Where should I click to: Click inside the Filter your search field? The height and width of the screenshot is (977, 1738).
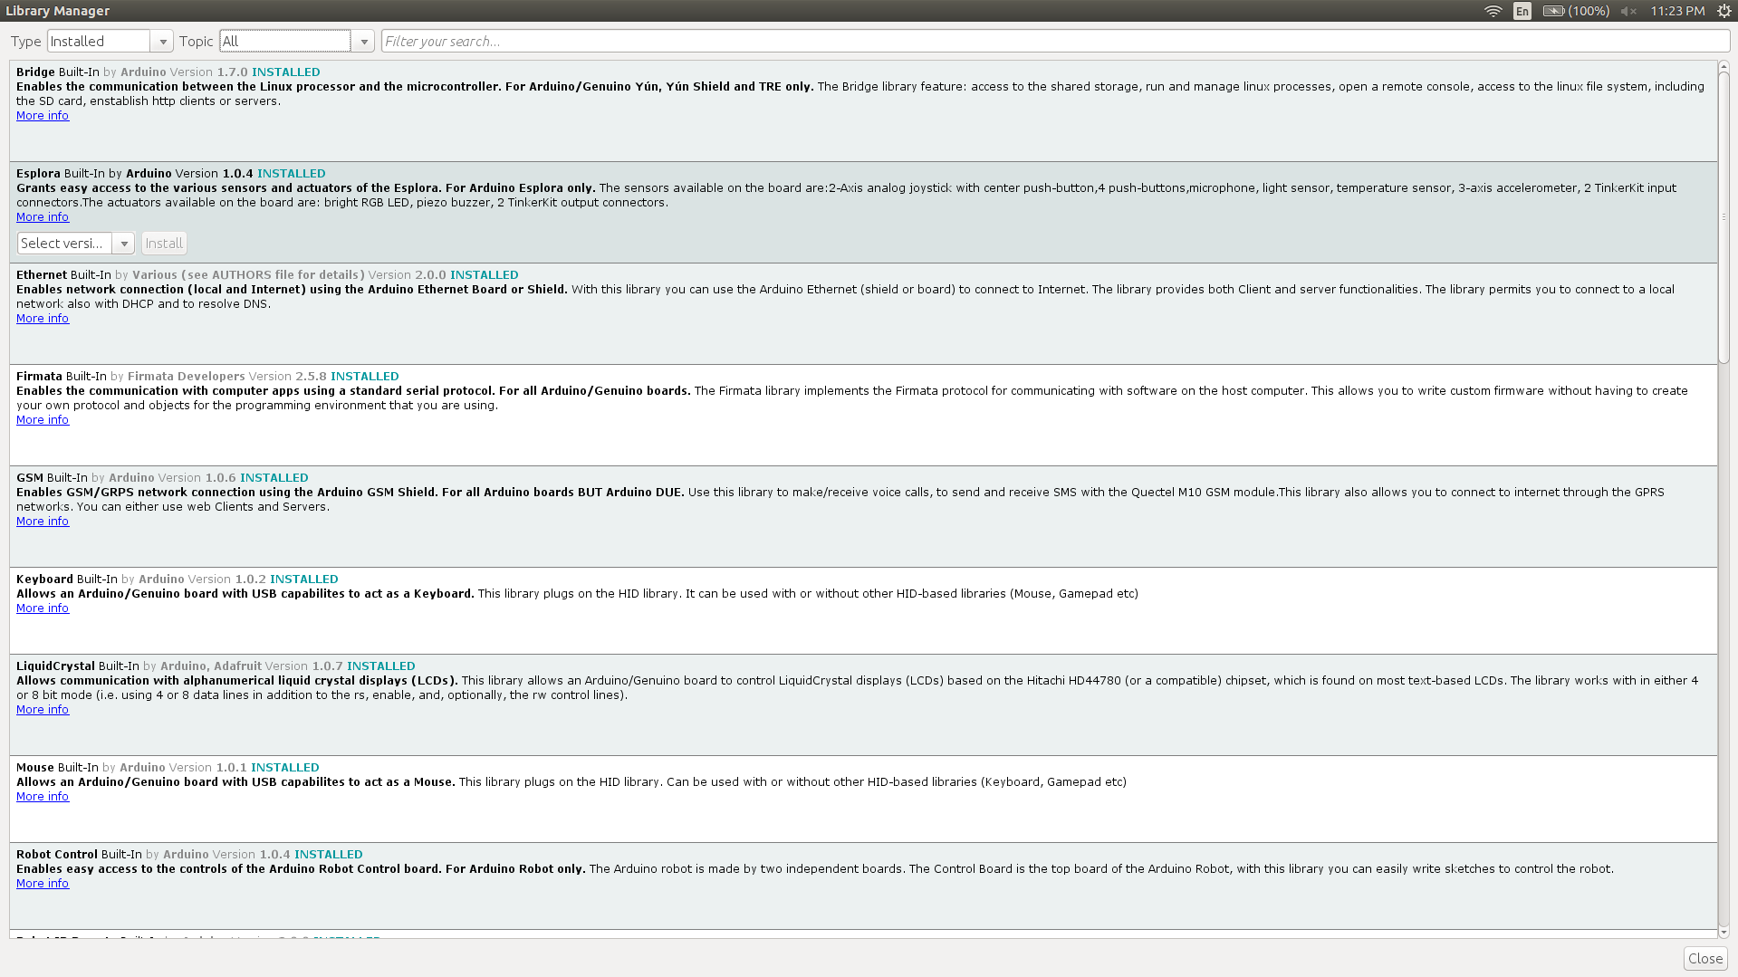[634, 41]
